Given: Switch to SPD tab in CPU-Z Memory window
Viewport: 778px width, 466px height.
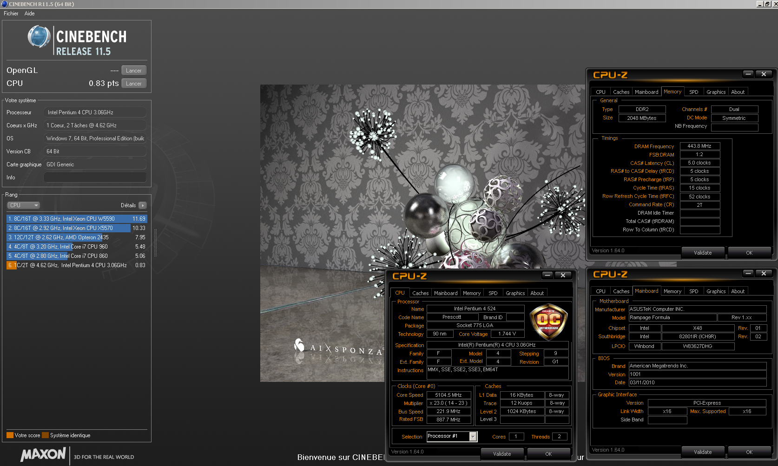Looking at the screenshot, I should pos(693,92).
